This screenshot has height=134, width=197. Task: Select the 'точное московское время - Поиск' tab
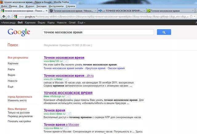24,11
